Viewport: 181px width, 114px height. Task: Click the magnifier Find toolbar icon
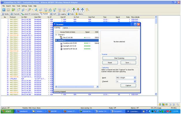point(36,10)
